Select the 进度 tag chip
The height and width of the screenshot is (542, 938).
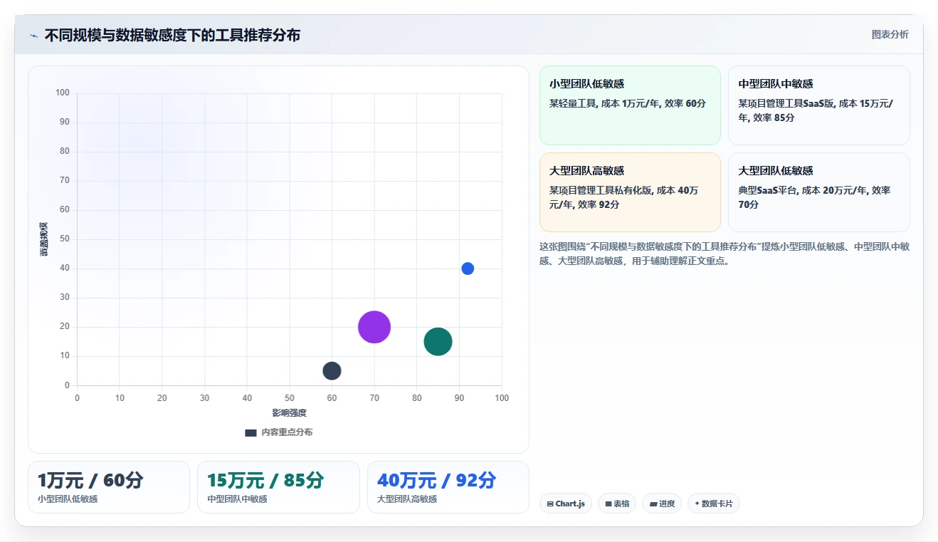[x=662, y=504]
